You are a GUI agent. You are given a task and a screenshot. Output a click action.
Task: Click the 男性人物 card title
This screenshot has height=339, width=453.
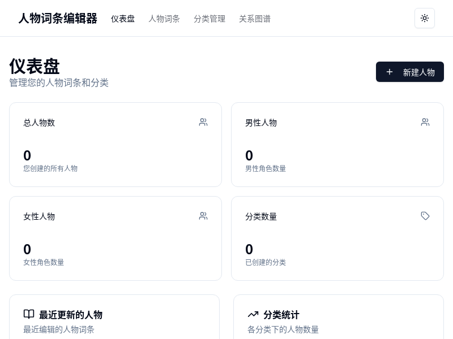click(261, 123)
